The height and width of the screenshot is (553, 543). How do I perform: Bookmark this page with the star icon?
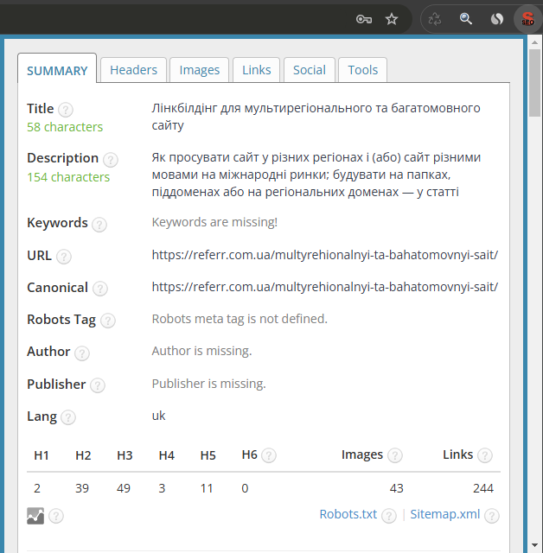[x=392, y=18]
